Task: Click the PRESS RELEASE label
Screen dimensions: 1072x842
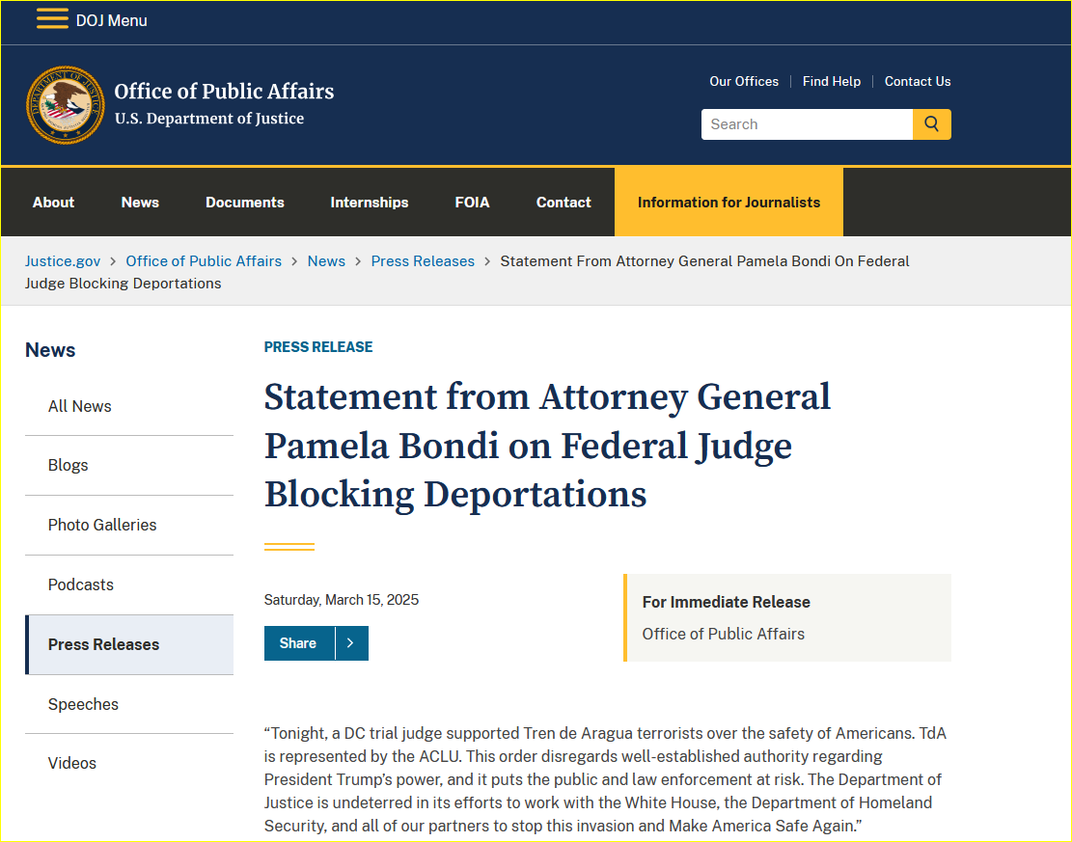Action: pos(318,347)
